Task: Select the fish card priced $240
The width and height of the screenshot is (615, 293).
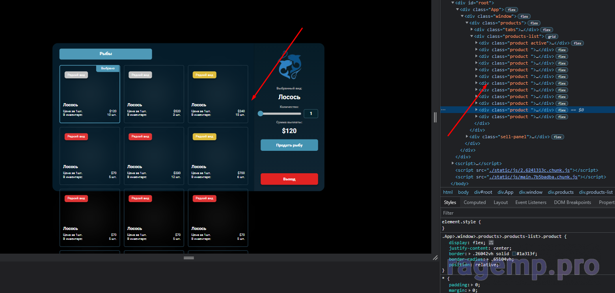Action: (218, 94)
